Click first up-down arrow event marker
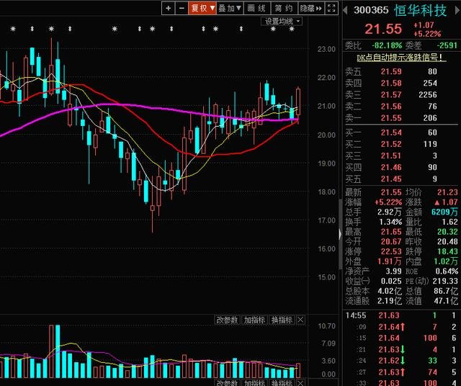 [32, 29]
